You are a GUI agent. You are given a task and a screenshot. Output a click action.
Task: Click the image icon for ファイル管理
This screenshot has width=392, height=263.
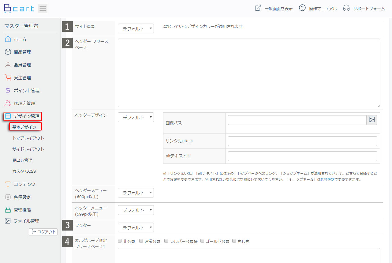[8, 221]
